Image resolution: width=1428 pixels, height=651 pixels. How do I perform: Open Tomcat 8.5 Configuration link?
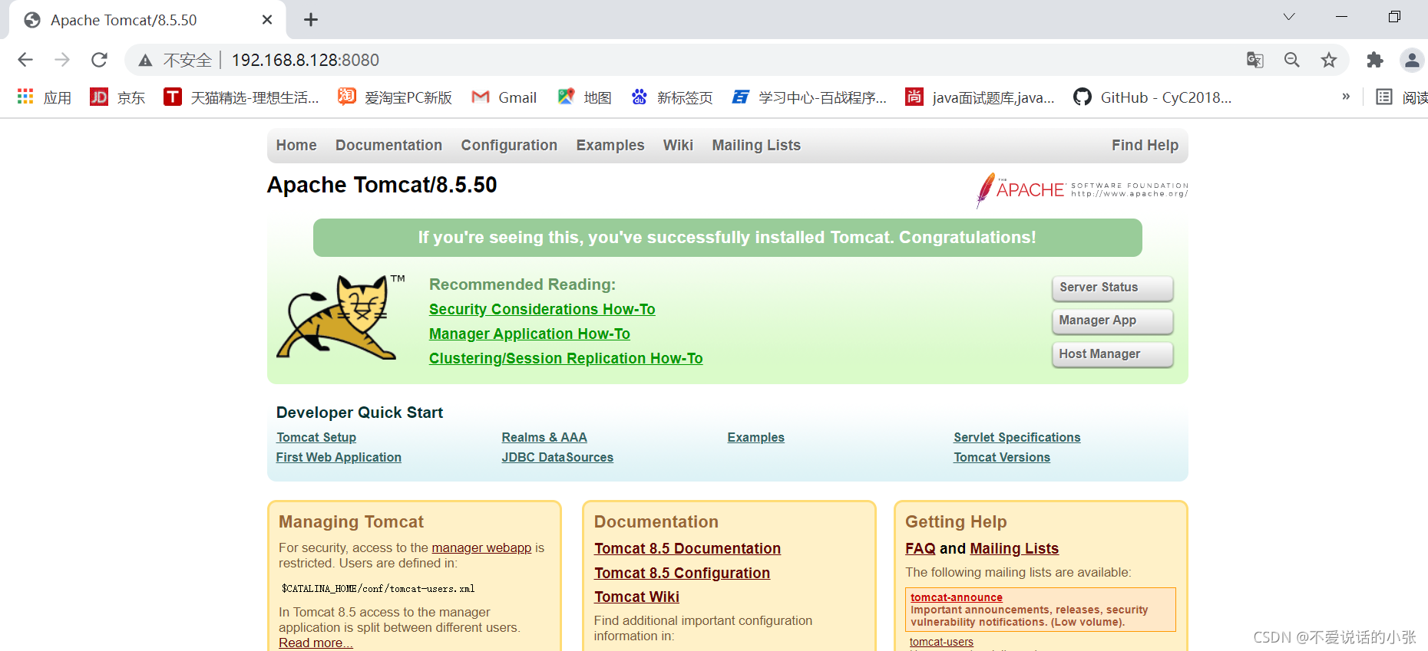click(682, 573)
